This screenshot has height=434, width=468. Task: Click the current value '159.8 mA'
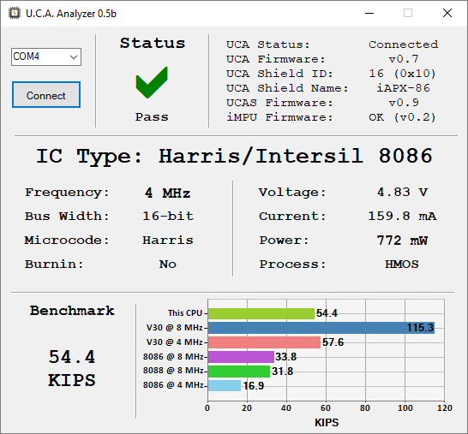402,216
